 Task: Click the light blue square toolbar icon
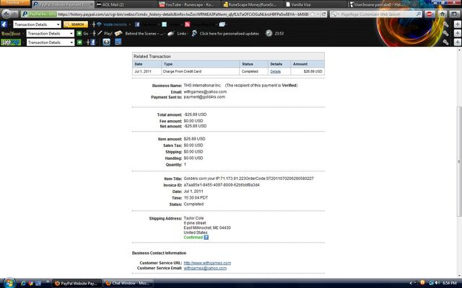tap(164, 24)
